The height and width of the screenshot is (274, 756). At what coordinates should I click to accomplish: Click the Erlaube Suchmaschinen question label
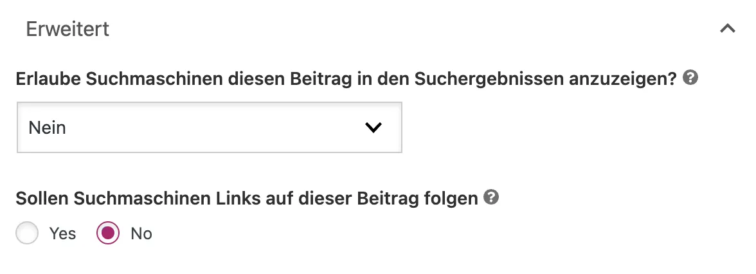tap(346, 78)
